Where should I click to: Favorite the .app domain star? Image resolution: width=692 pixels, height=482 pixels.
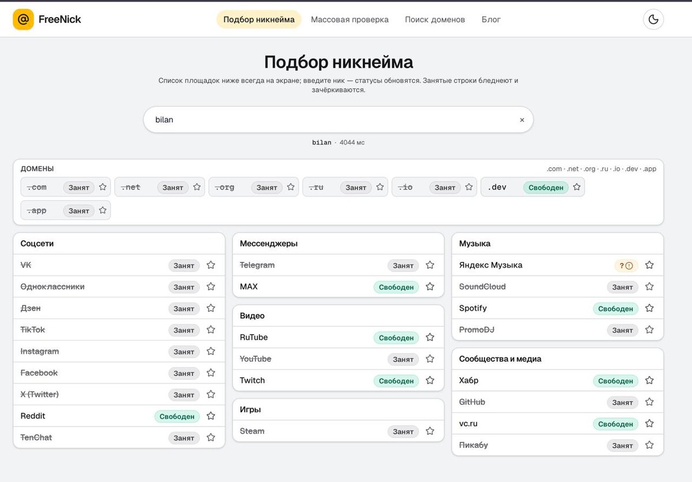tap(103, 210)
